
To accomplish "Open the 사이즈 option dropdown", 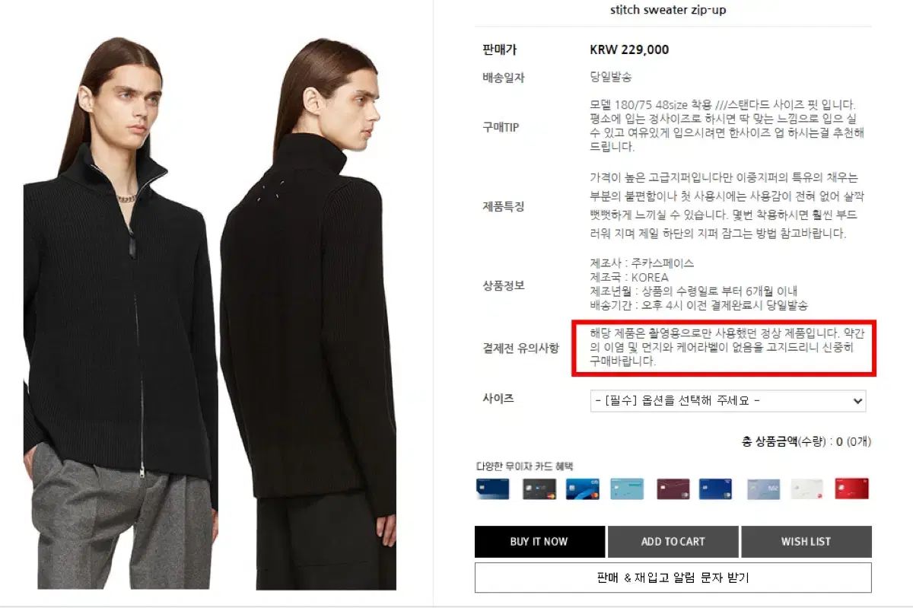I will pos(728,401).
